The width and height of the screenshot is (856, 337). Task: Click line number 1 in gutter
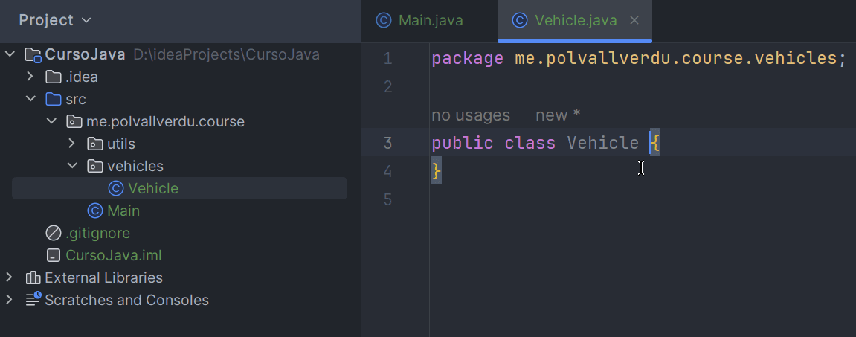[x=387, y=59]
